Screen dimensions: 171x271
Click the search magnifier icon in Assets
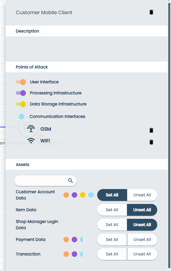70,180
